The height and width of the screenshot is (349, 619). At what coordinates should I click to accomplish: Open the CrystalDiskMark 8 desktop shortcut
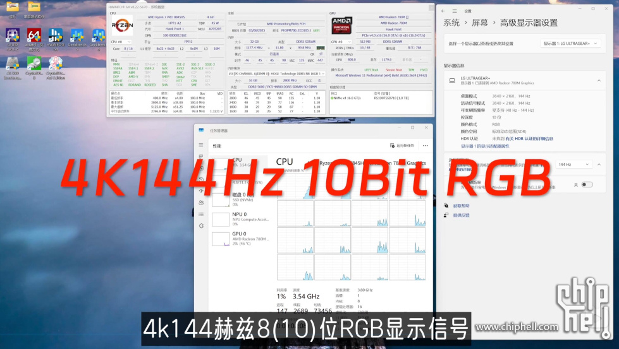[x=34, y=68]
